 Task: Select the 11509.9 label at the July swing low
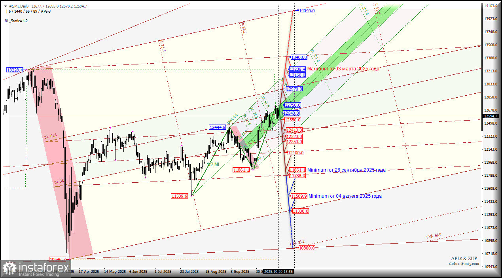click(179, 196)
